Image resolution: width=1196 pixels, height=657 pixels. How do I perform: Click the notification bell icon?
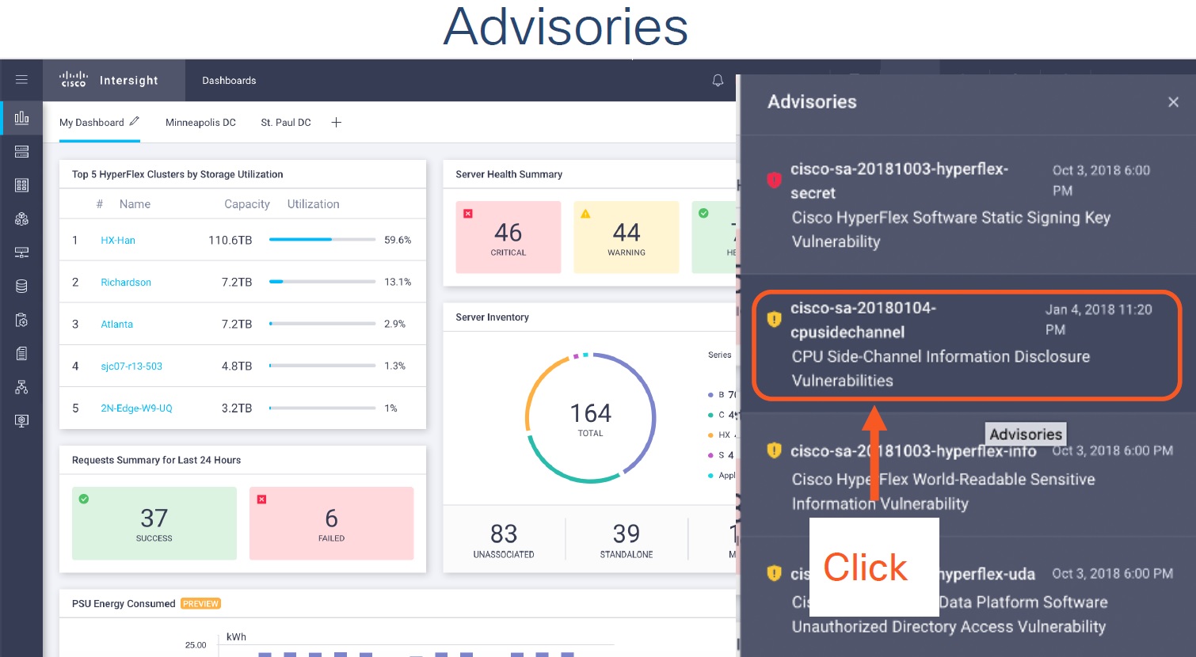click(718, 80)
